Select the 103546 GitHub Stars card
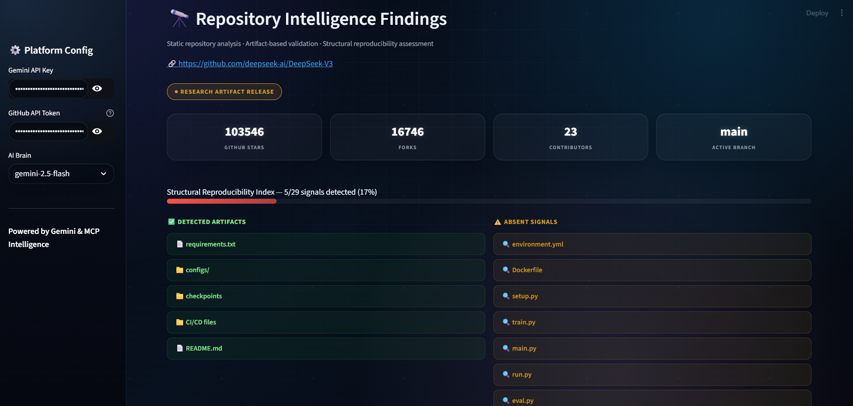This screenshot has height=406, width=853. pos(244,137)
